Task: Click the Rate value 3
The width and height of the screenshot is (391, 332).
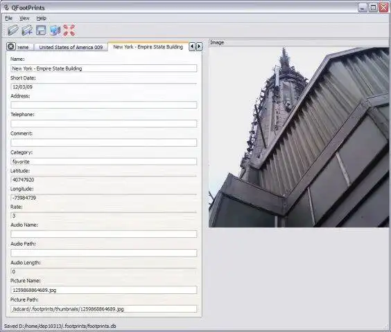Action: (14, 216)
